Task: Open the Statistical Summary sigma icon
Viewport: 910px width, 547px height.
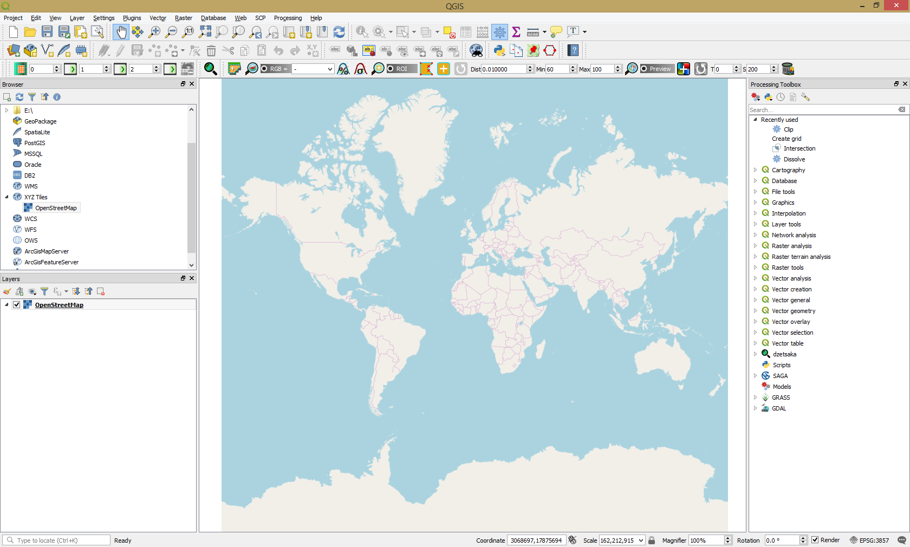Action: click(x=516, y=32)
